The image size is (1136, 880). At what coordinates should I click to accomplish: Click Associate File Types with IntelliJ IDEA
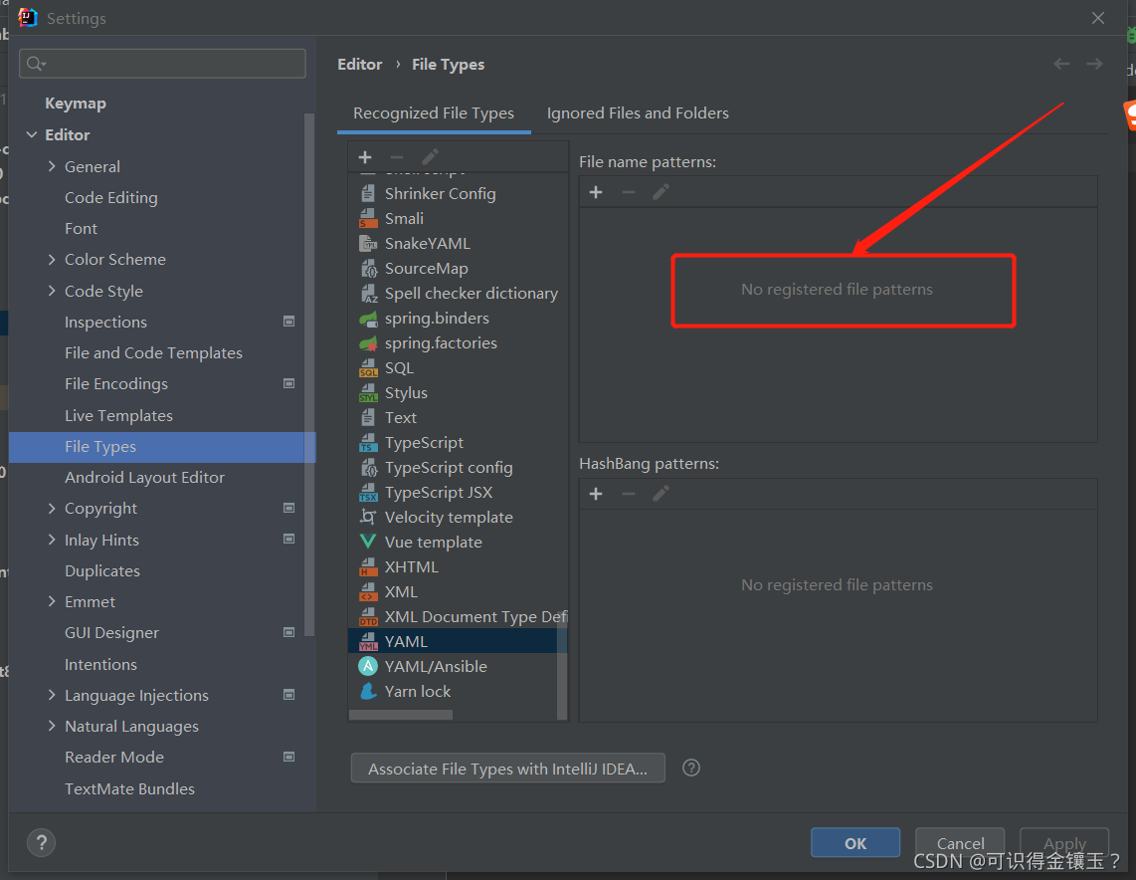click(508, 769)
